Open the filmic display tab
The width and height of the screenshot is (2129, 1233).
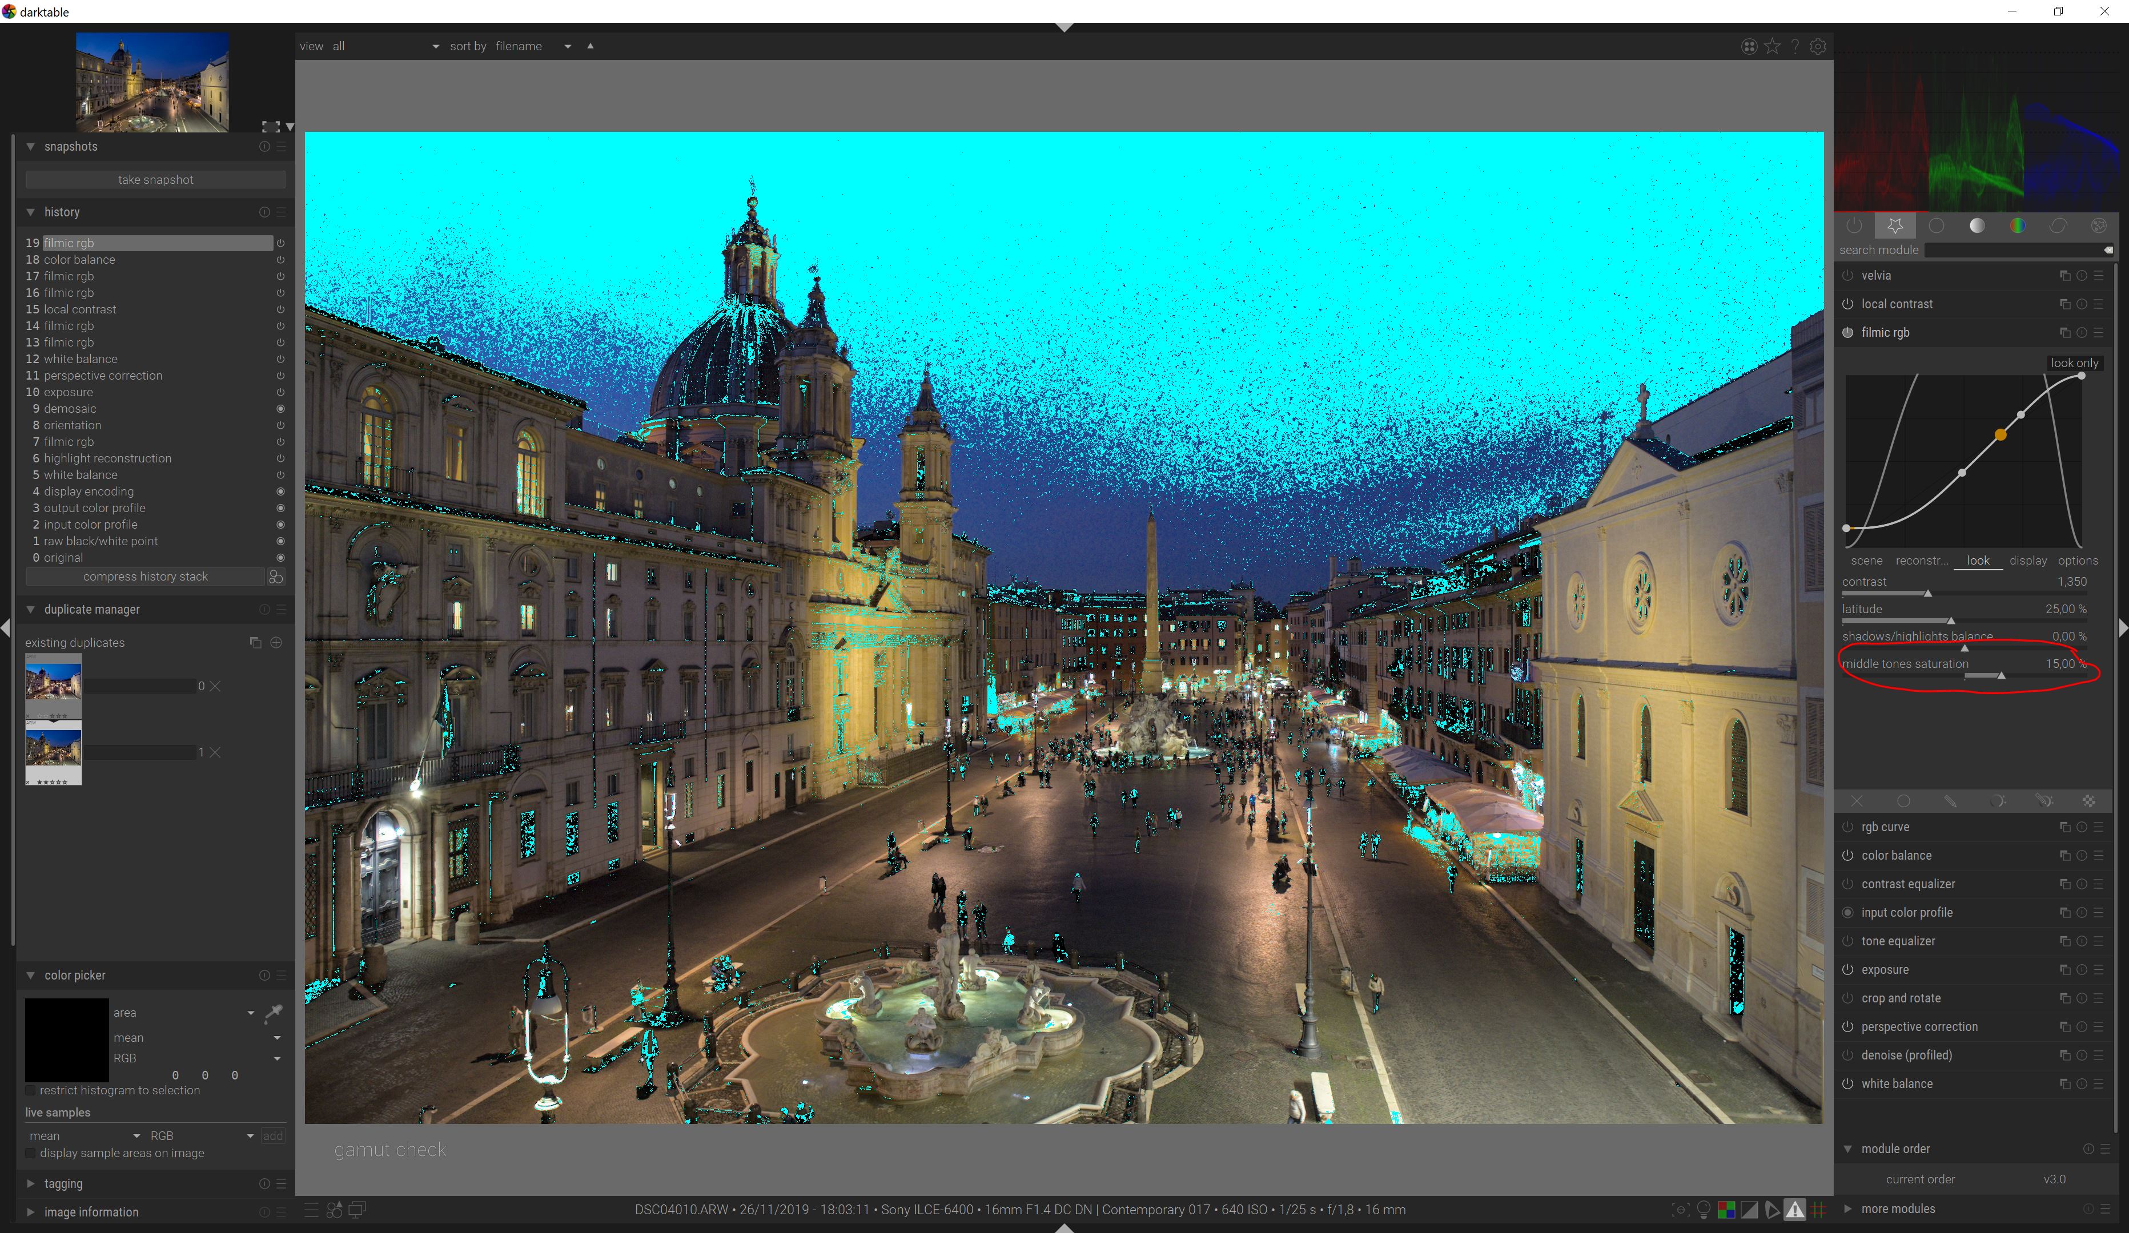coord(2027,560)
